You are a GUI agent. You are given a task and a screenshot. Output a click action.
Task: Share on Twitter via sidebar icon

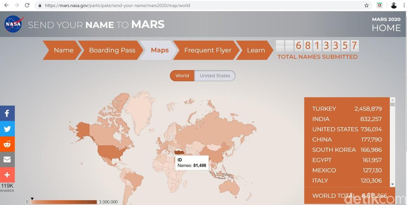[x=7, y=129]
